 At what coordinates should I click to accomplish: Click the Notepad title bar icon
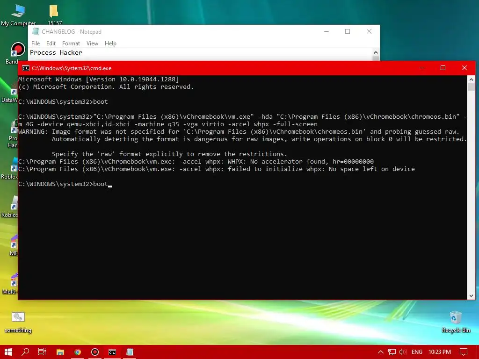36,31
